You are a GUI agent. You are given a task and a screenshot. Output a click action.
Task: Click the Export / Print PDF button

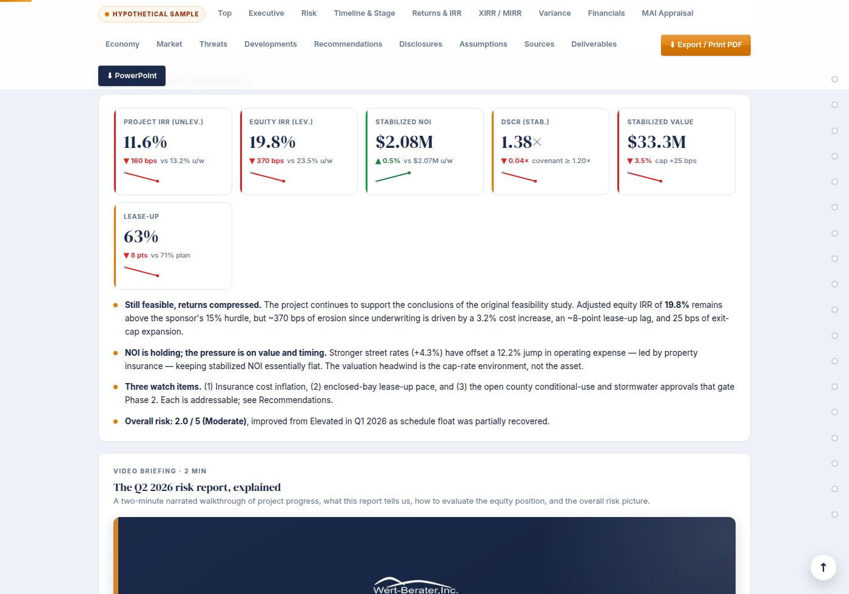(706, 45)
